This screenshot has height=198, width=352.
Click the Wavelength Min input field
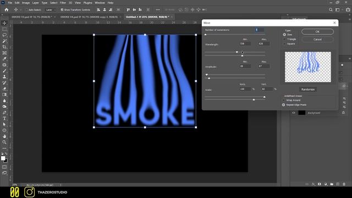245,43
